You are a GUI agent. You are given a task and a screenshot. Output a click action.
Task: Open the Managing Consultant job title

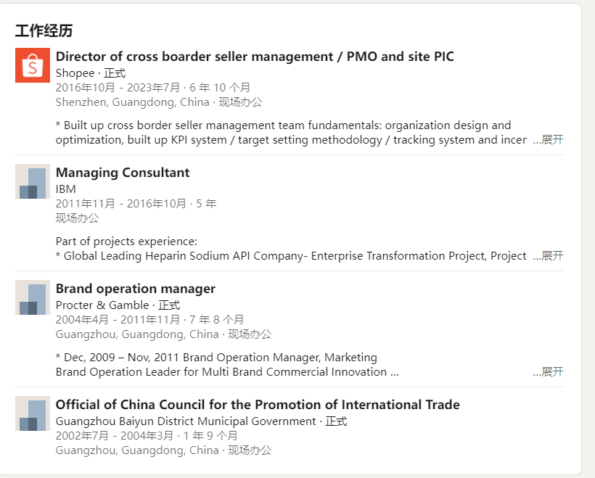(x=123, y=173)
